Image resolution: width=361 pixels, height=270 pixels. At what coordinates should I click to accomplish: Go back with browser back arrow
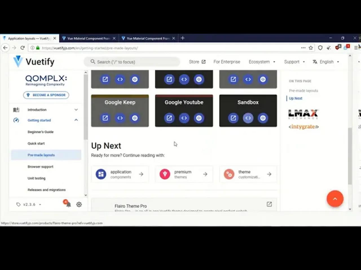5,48
